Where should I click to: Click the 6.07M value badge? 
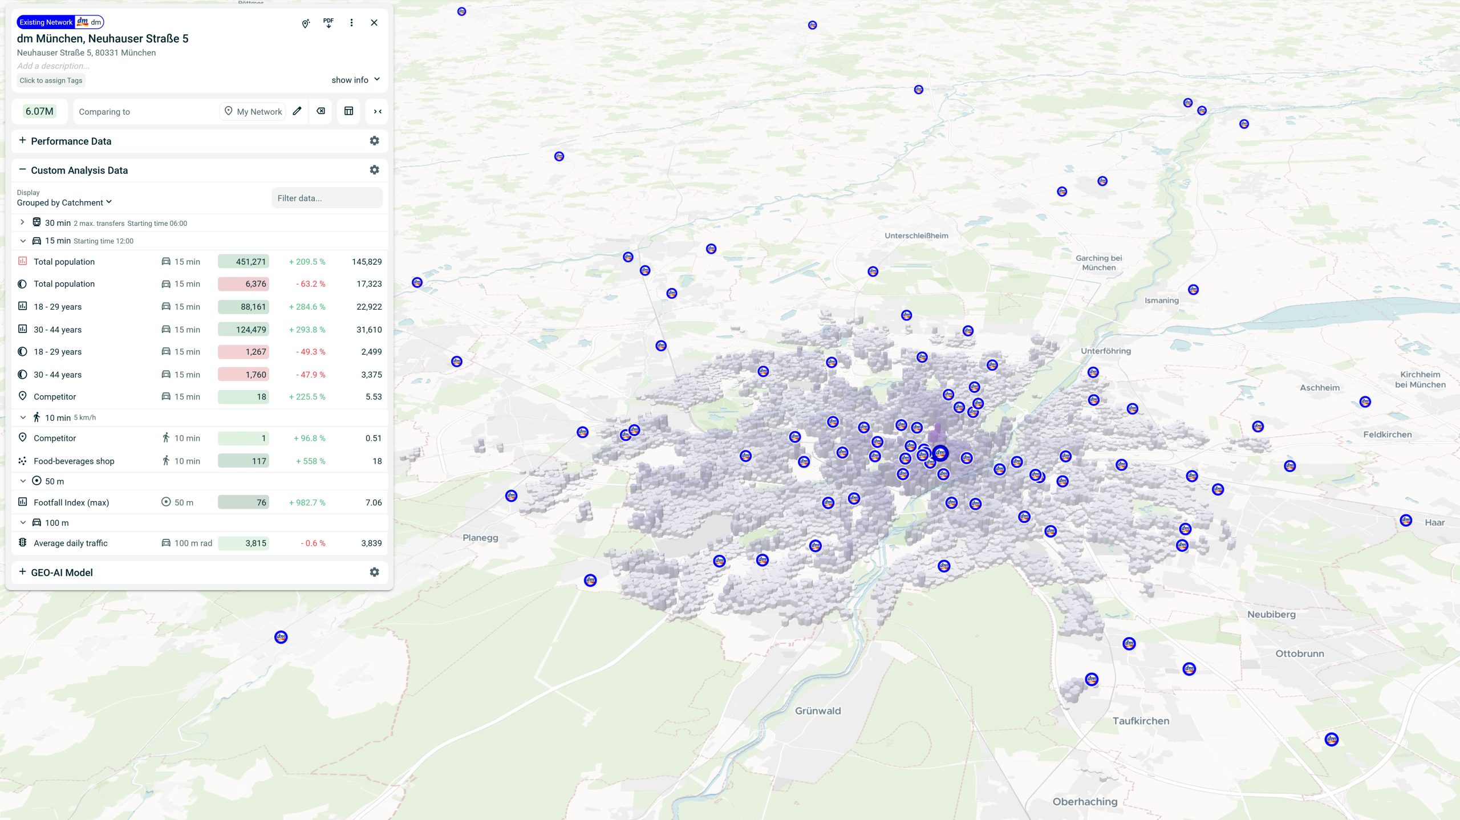pos(39,111)
